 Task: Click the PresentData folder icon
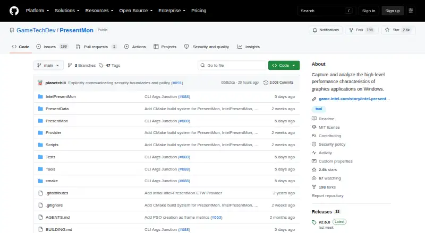pyautogui.click(x=40, y=109)
